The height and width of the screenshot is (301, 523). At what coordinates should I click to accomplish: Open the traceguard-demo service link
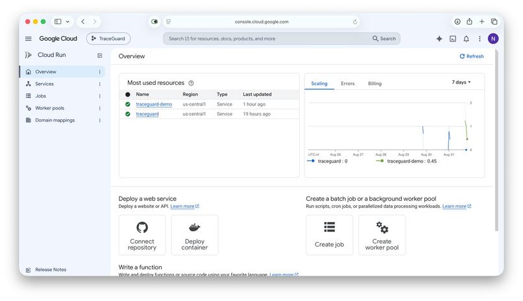pyautogui.click(x=154, y=104)
